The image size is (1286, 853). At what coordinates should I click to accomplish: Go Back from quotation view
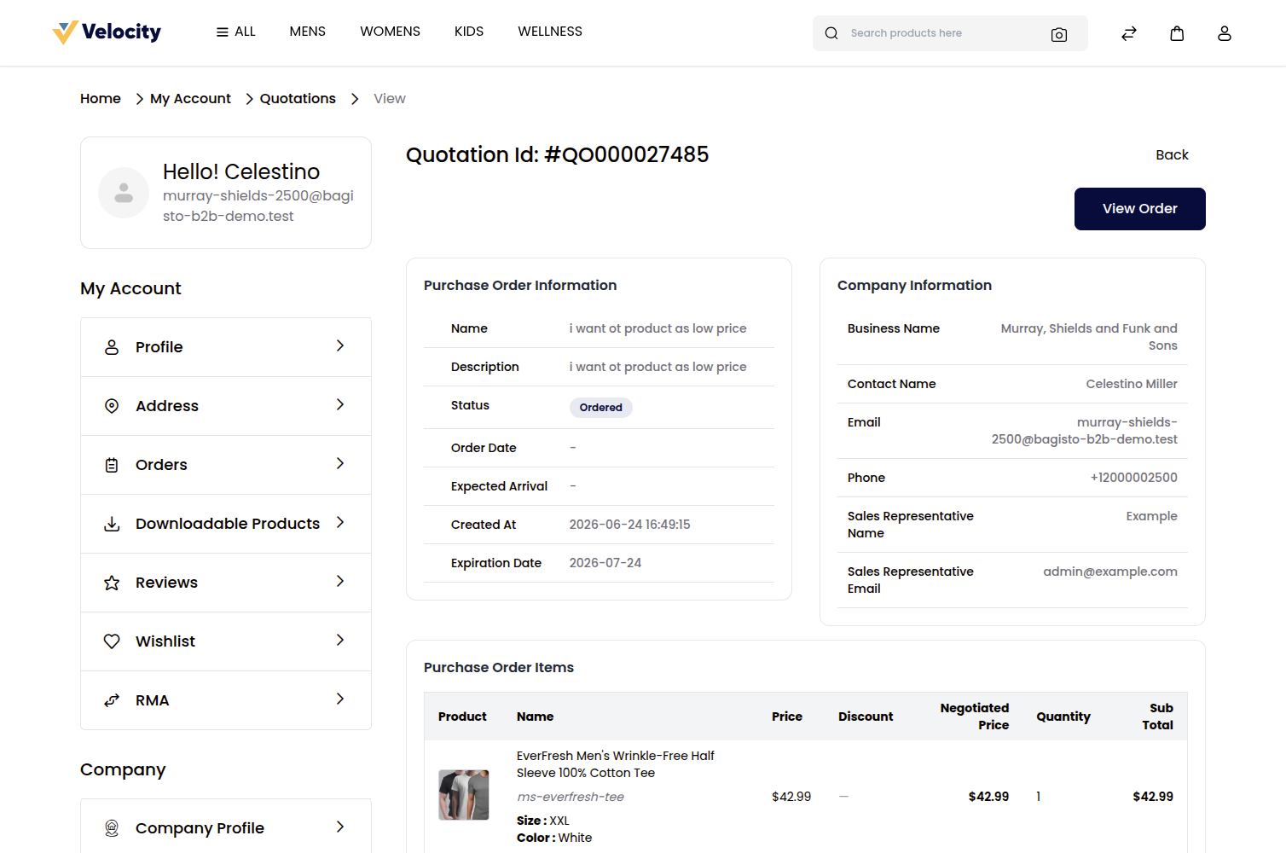tap(1172, 155)
